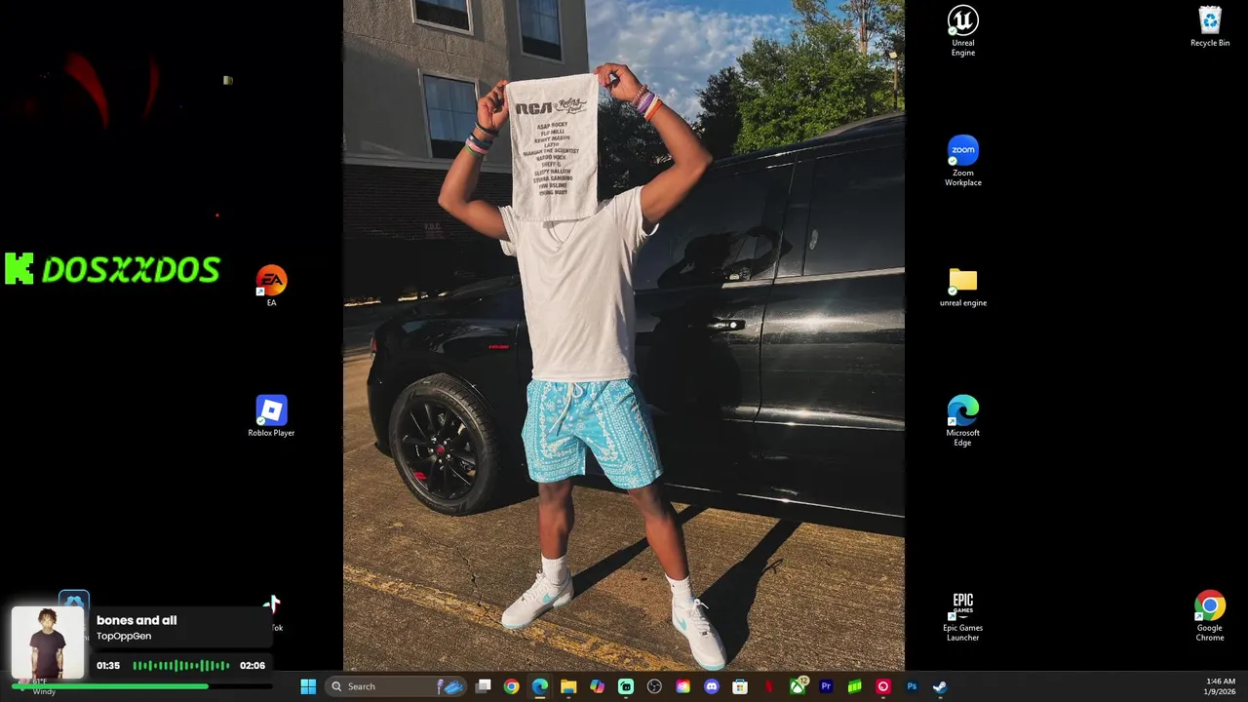
Task: Launch Microsoft Edge desktop shortcut
Action: pyautogui.click(x=962, y=421)
